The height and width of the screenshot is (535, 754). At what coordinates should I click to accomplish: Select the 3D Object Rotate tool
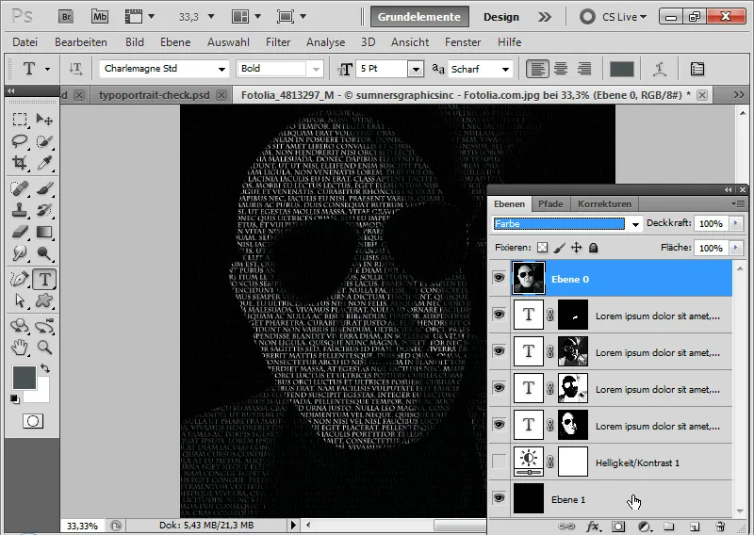(20, 326)
